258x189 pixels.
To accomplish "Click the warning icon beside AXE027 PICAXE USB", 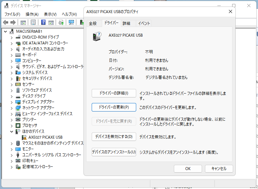I will pyautogui.click(x=24, y=137).
